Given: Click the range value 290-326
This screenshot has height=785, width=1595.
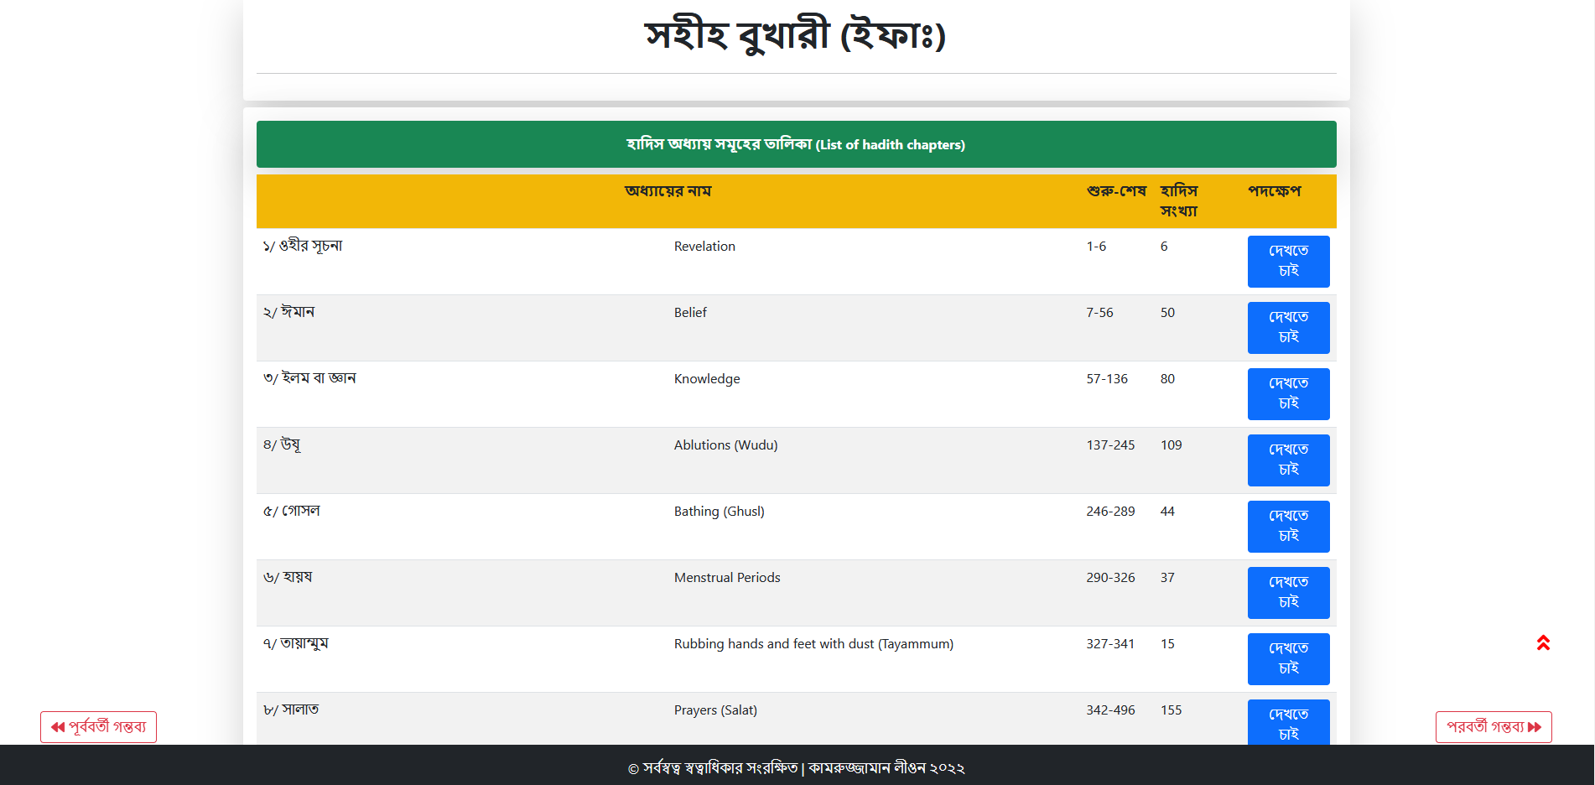Looking at the screenshot, I should [1110, 578].
